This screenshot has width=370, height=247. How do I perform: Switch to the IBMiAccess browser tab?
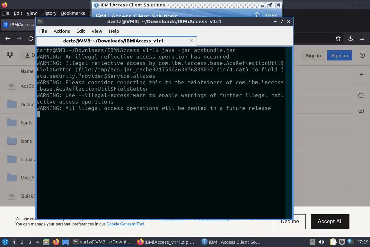[18, 25]
